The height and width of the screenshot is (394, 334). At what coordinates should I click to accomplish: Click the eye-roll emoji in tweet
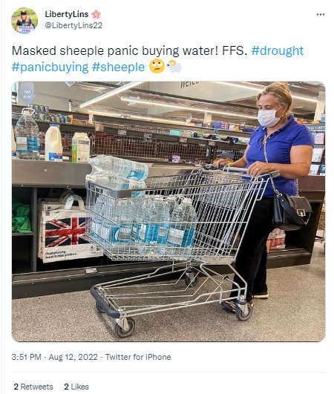point(157,67)
